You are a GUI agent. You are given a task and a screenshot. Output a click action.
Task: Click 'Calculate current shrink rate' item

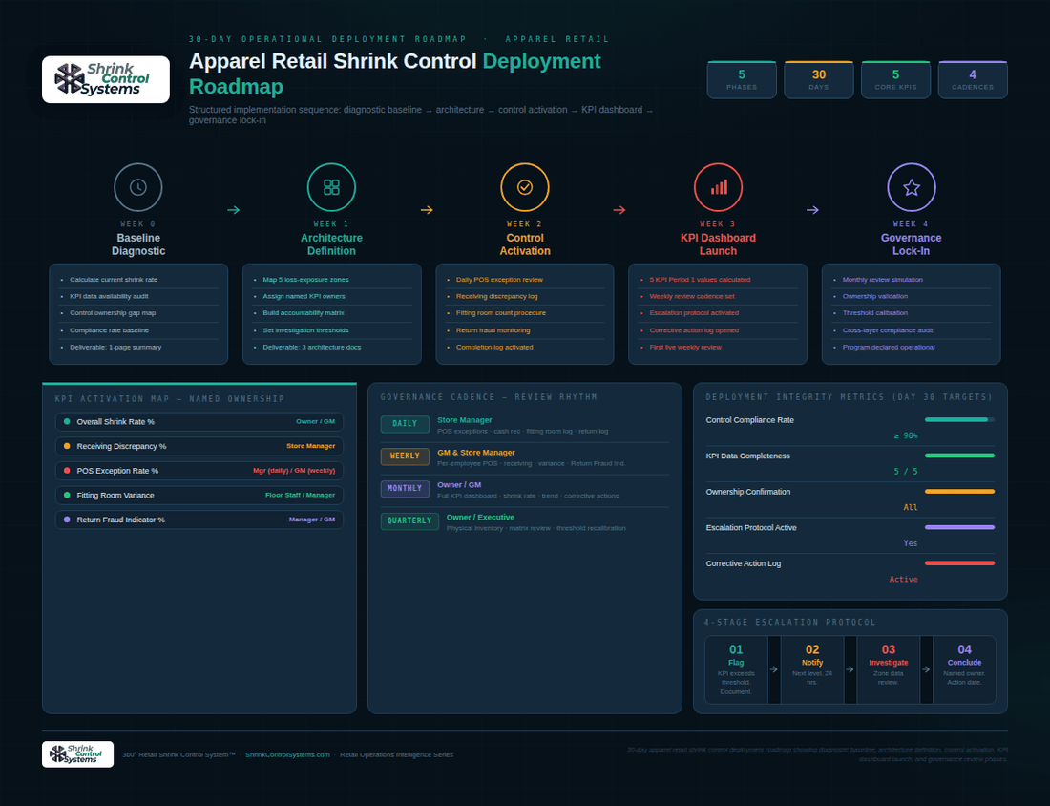point(114,280)
